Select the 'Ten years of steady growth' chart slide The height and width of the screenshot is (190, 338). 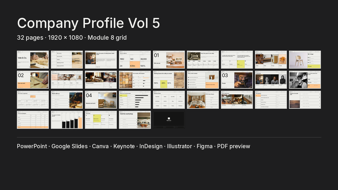tap(67, 120)
